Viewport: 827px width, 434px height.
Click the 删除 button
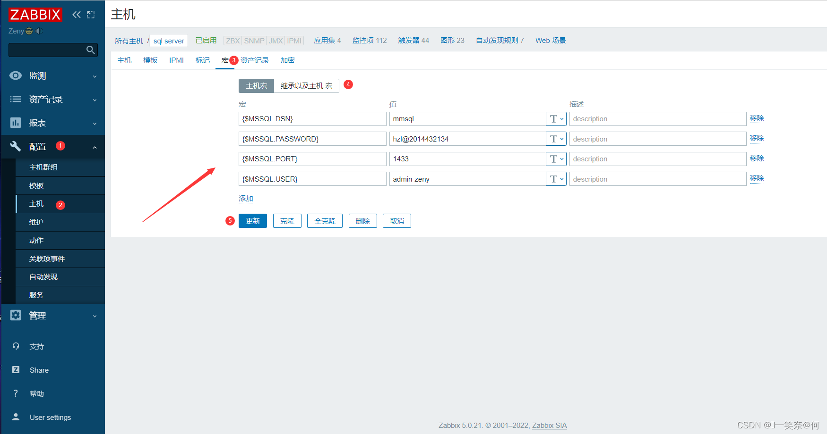pos(363,221)
